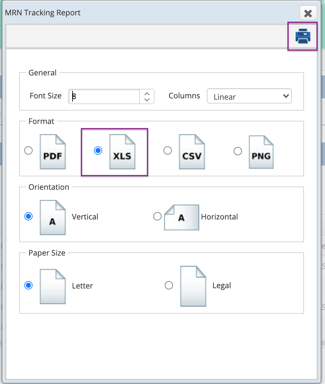Select the CSV format icon

192,151
